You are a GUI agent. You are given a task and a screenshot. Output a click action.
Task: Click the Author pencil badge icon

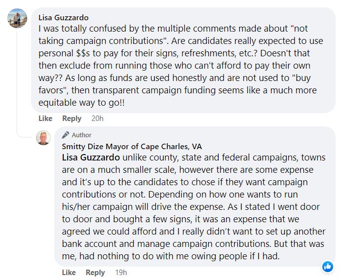[x=65, y=135]
